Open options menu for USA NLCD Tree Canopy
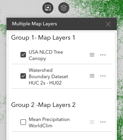Screen dimensions: 123x140 pos(103,55)
